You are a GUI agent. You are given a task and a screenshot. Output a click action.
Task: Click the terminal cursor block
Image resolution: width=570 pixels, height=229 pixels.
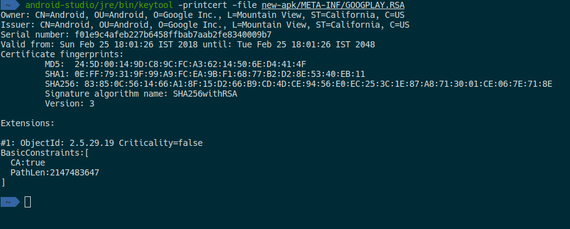click(x=28, y=202)
